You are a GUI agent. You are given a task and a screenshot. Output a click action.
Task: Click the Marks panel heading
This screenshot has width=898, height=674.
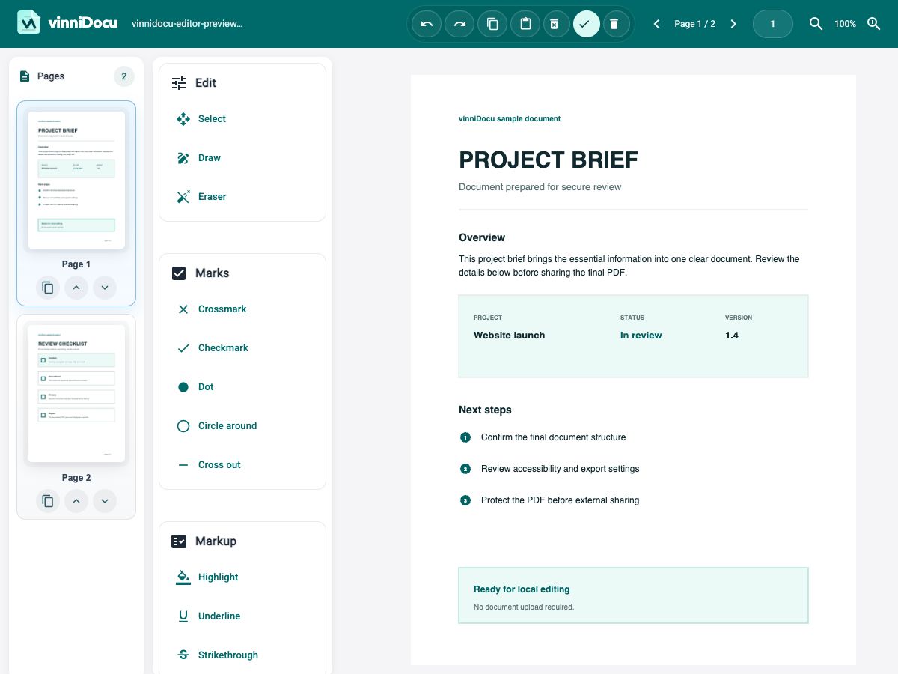[212, 273]
